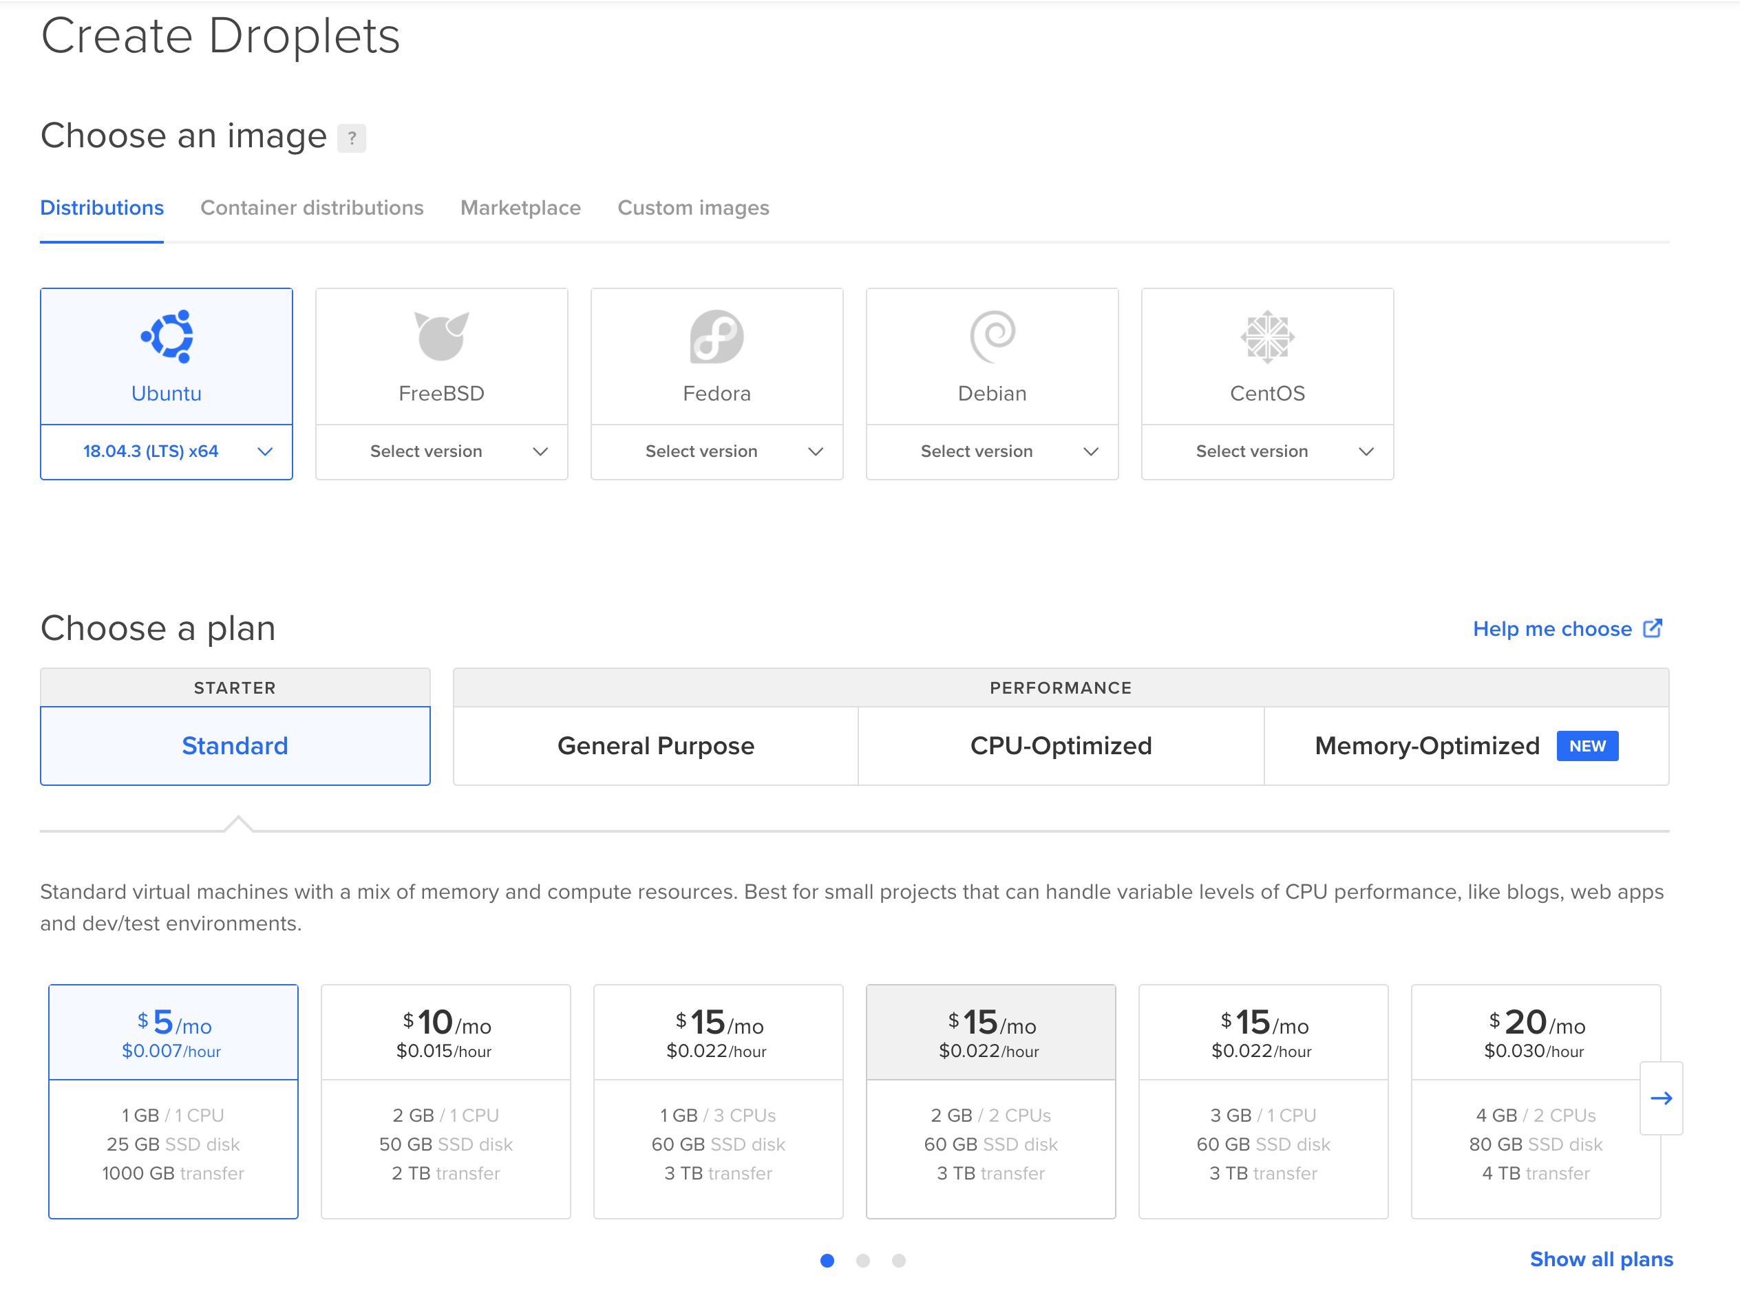Click the Show all plans link
This screenshot has height=1291, width=1740.
(1602, 1259)
